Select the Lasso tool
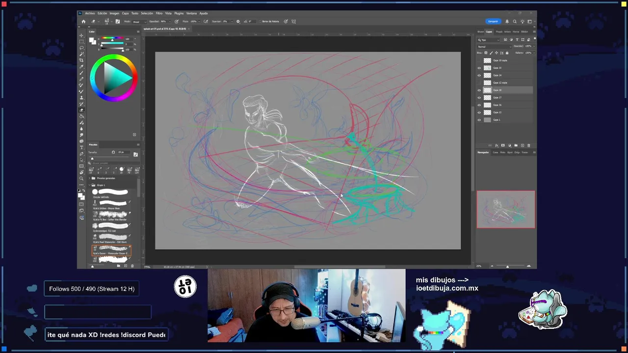Viewport: 628px width, 353px height. (x=81, y=48)
